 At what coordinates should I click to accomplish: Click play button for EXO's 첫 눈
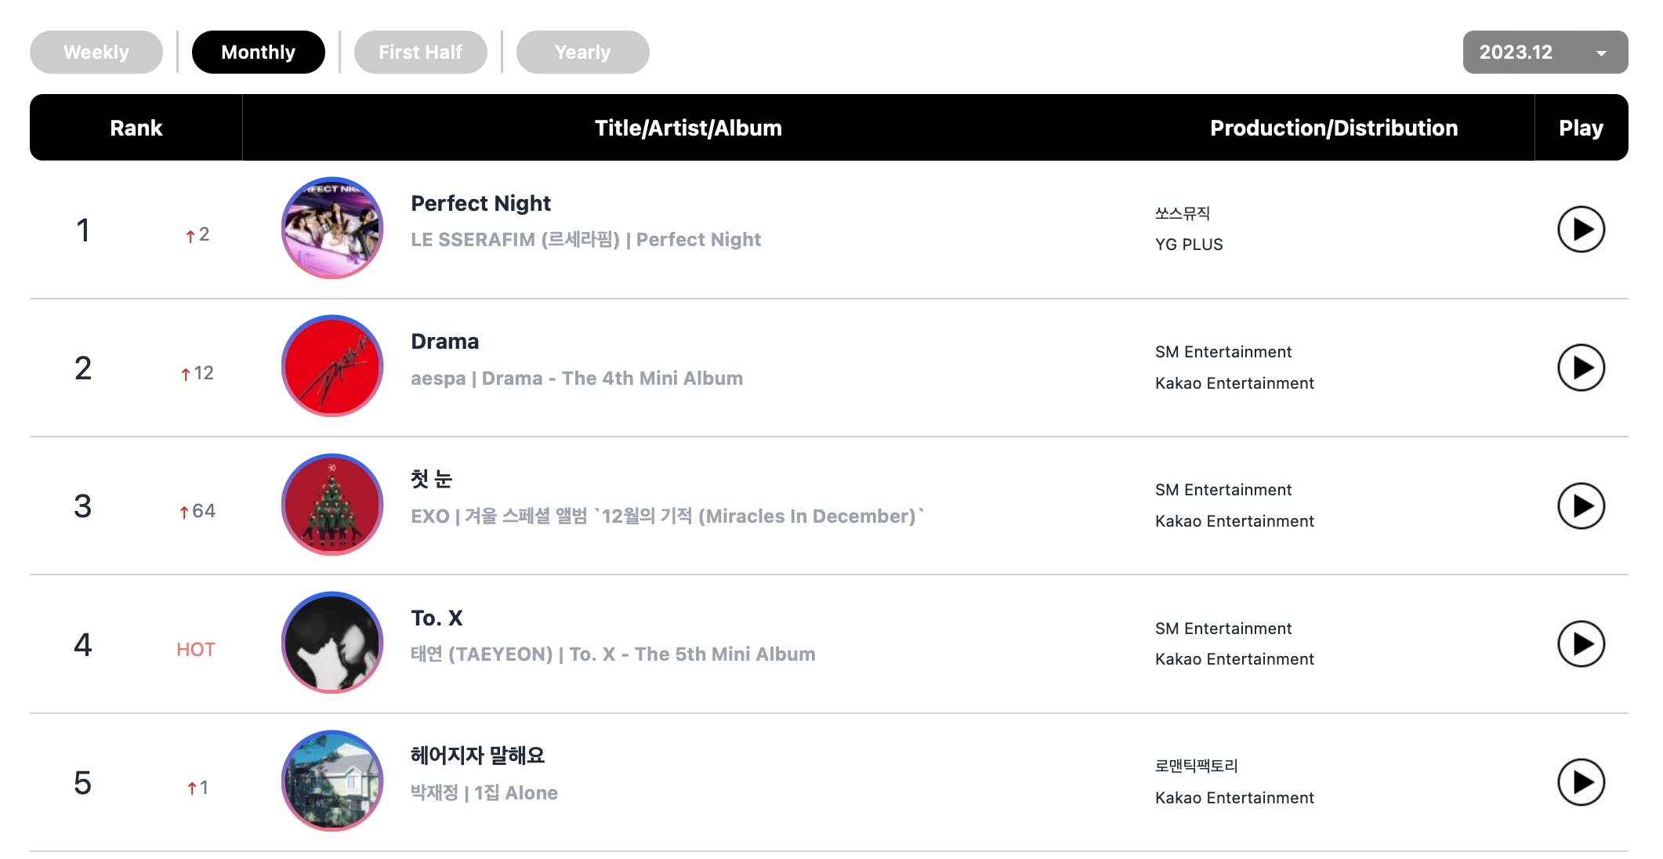[1580, 506]
